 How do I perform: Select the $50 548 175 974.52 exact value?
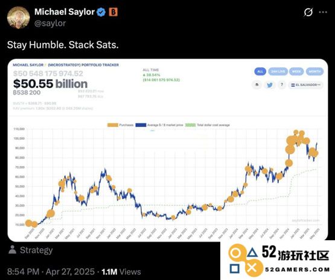click(x=48, y=73)
